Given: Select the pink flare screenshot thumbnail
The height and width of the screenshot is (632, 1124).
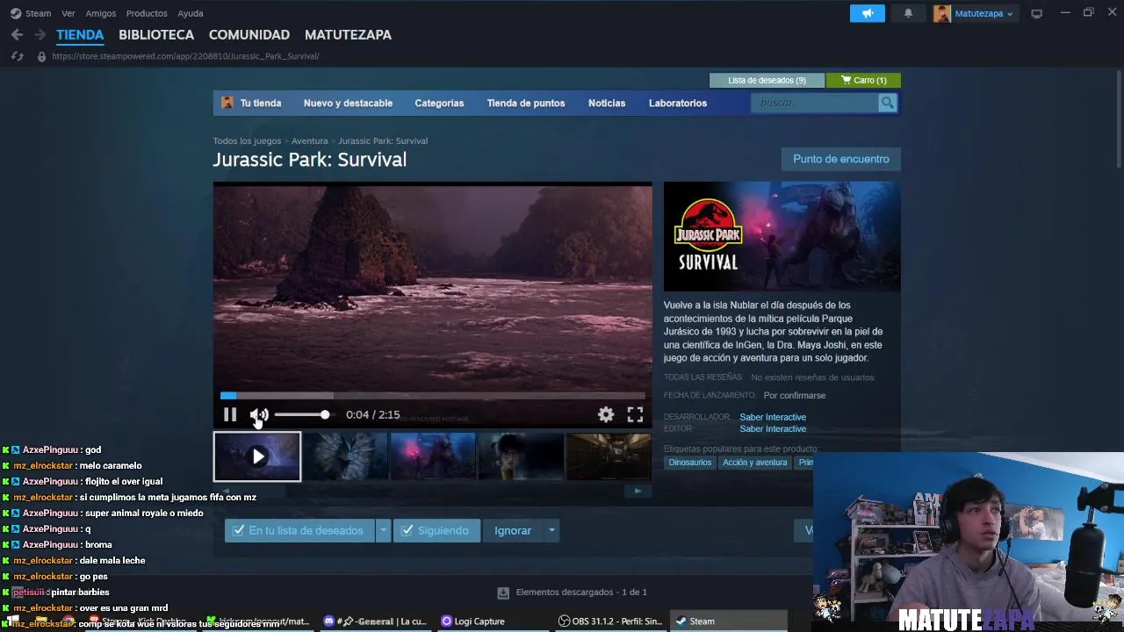Looking at the screenshot, I should (433, 456).
